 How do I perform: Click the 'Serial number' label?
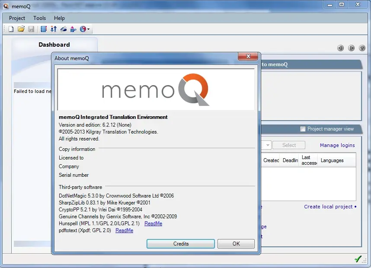pos(74,175)
